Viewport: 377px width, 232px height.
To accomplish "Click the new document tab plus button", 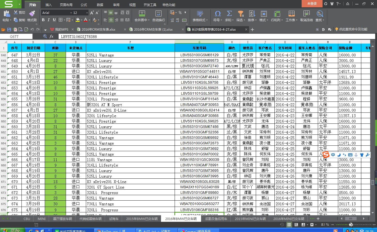I will click(x=252, y=30).
